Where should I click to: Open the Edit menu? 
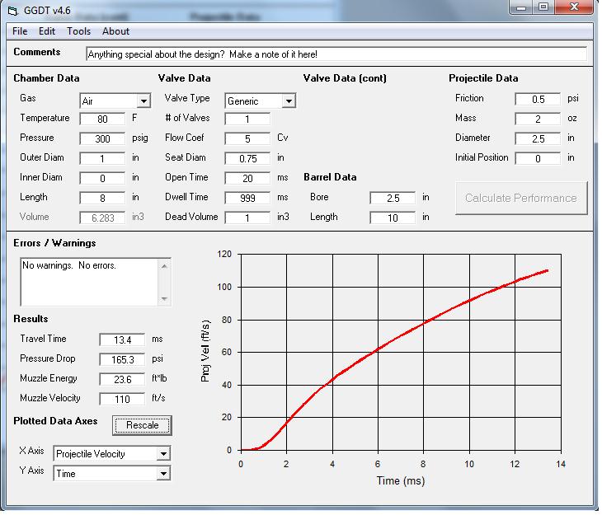(x=47, y=31)
